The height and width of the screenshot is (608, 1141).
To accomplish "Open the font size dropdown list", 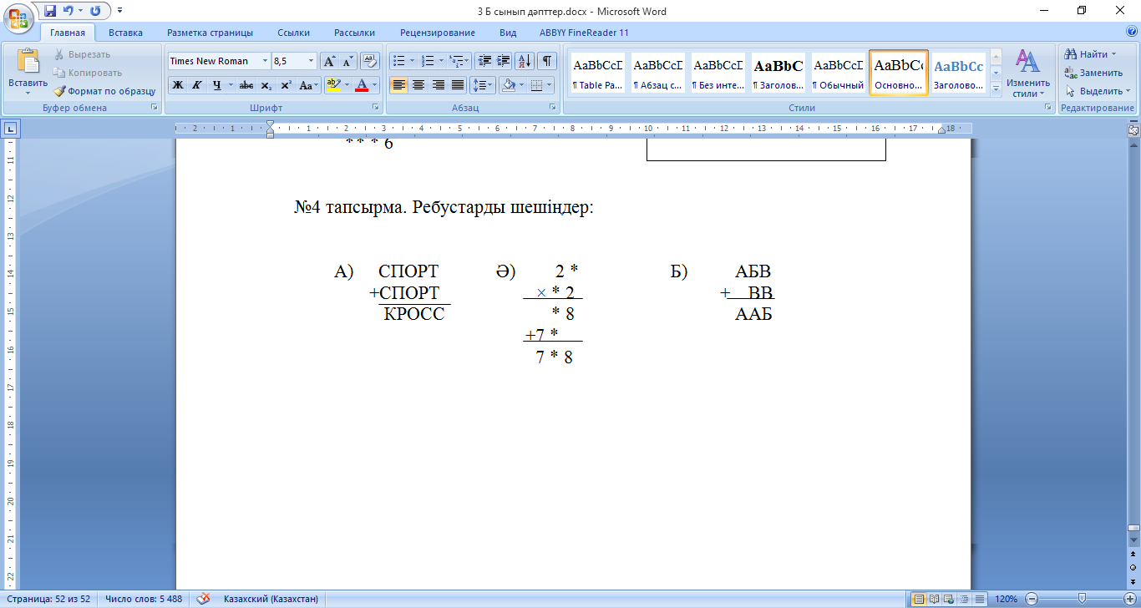I will point(312,61).
